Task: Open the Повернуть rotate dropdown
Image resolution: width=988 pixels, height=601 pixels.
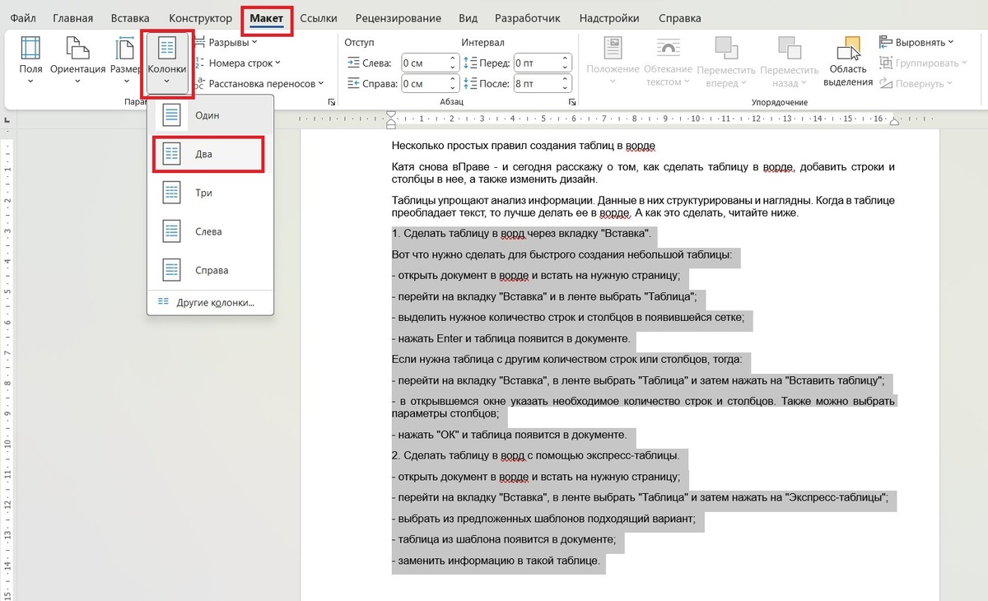Action: point(915,83)
